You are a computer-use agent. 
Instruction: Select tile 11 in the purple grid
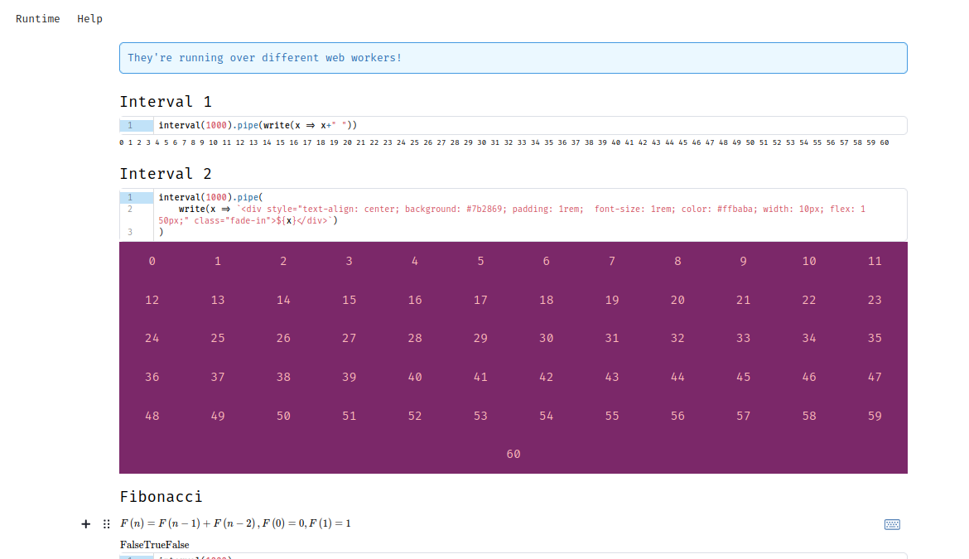coord(875,261)
